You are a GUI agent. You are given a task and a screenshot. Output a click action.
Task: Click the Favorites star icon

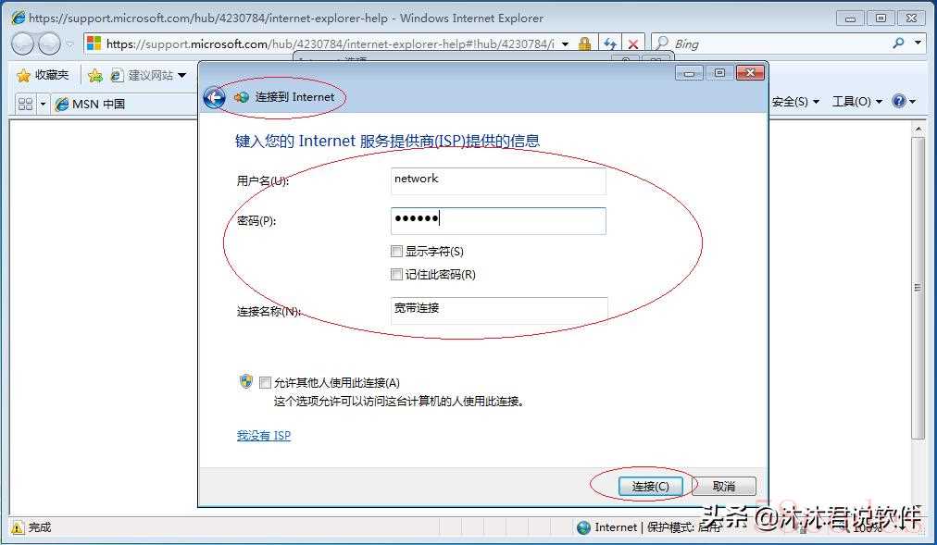pyautogui.click(x=23, y=75)
